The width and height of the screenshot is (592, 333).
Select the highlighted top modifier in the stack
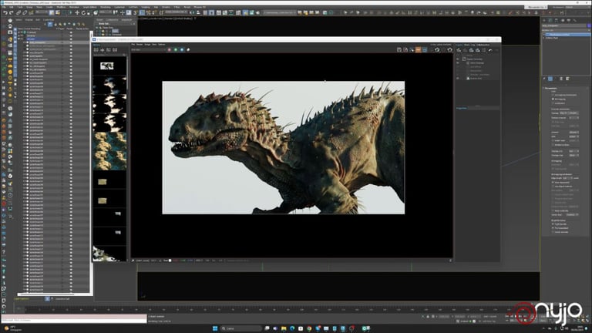tap(567, 35)
